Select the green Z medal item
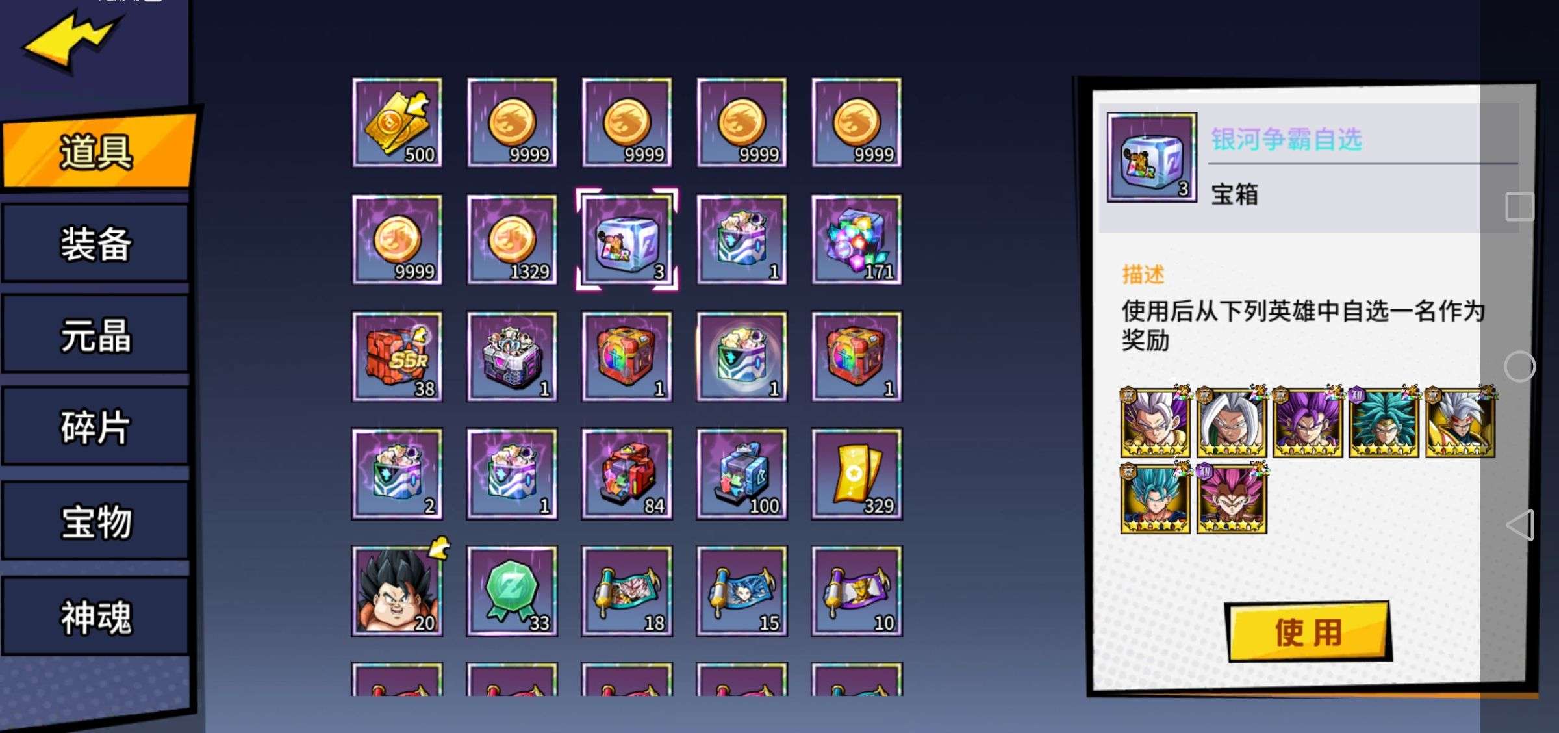This screenshot has height=733, width=1559. (x=512, y=591)
